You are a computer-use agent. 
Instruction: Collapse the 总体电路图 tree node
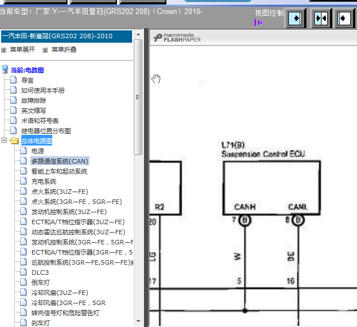point(4,140)
